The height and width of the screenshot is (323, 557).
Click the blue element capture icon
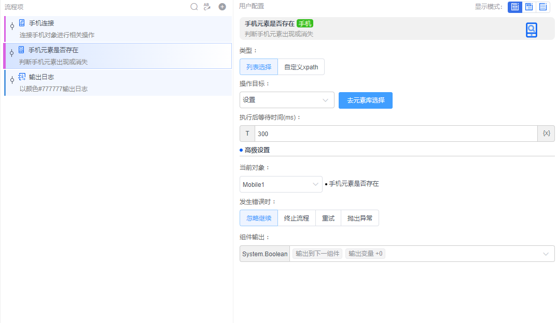click(x=531, y=30)
